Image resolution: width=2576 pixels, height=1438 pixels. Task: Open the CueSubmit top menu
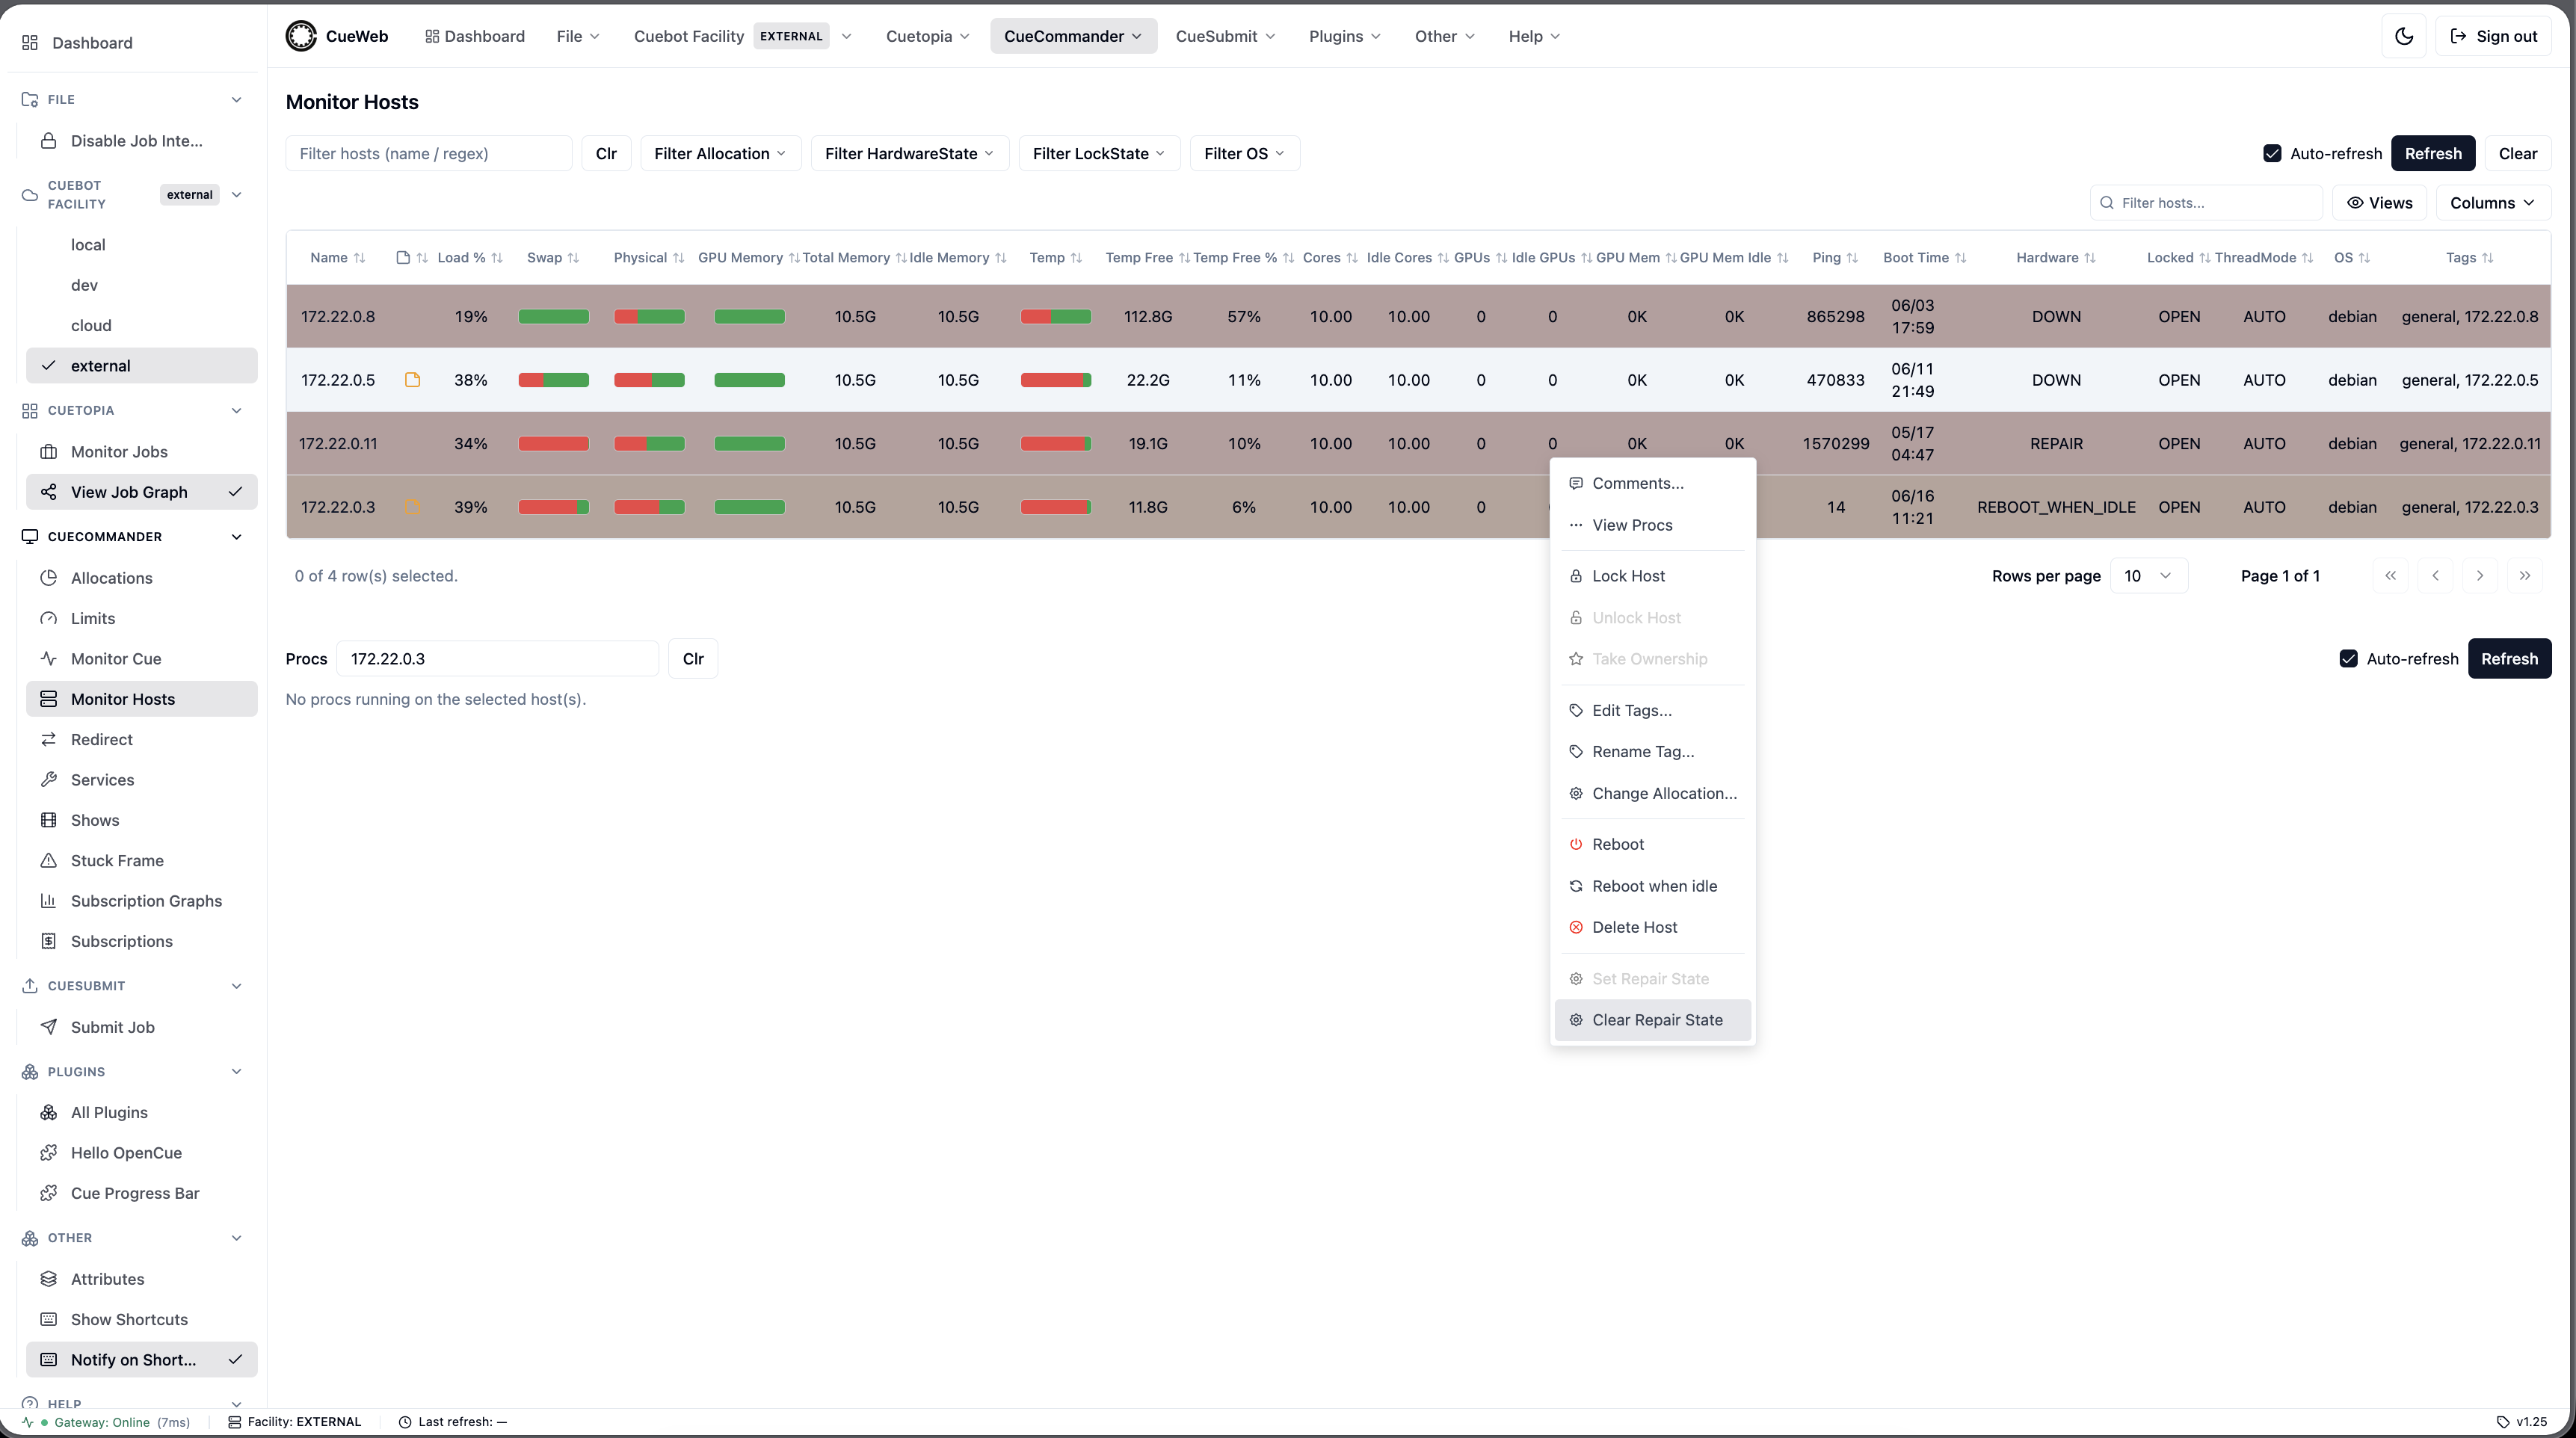tap(1225, 36)
